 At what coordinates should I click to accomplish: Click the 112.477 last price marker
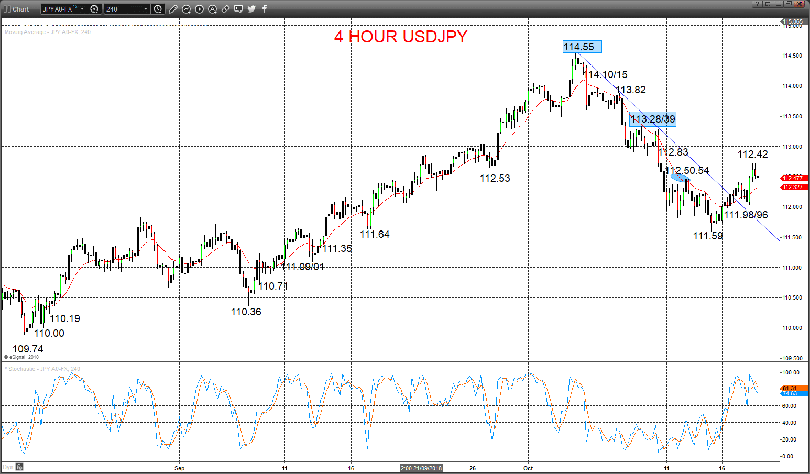coord(794,178)
